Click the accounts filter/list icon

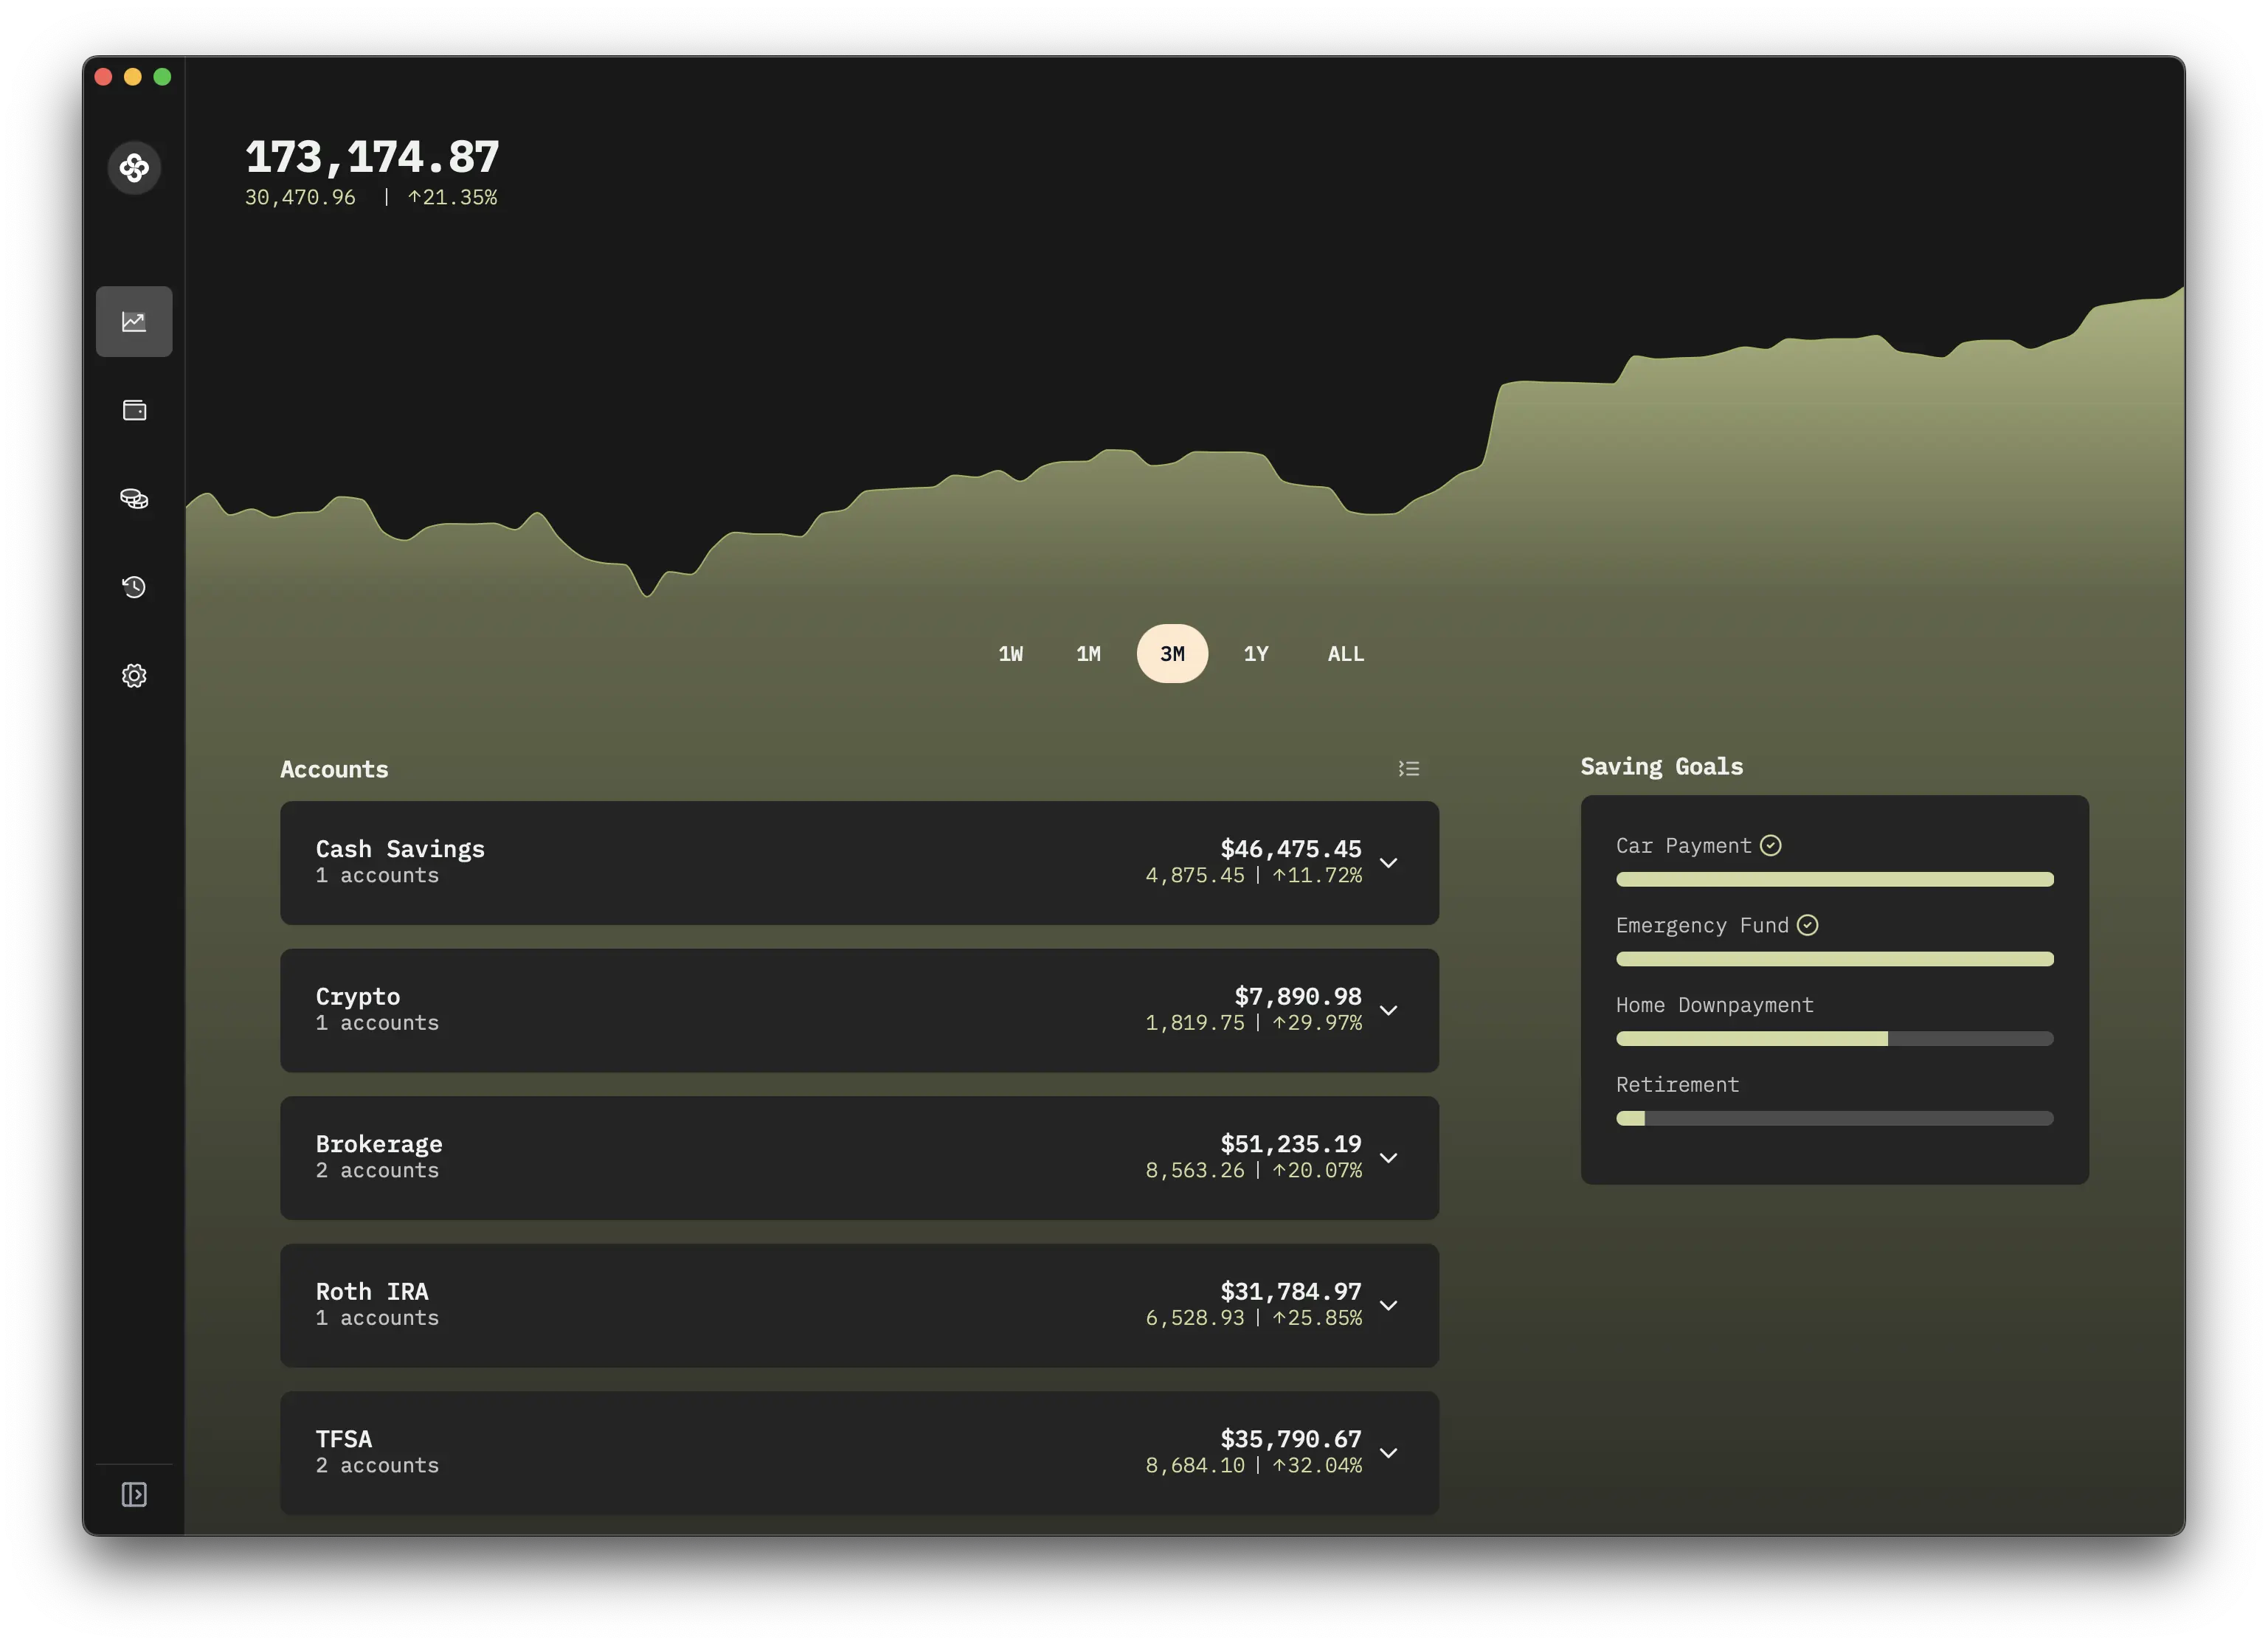(x=1408, y=768)
